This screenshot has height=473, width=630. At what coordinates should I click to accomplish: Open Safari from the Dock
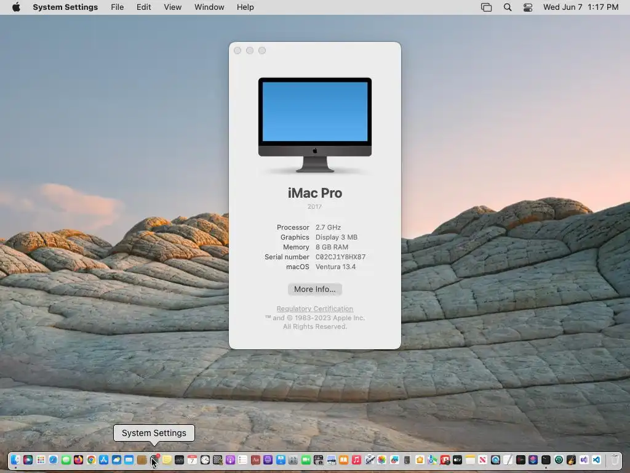(x=53, y=459)
